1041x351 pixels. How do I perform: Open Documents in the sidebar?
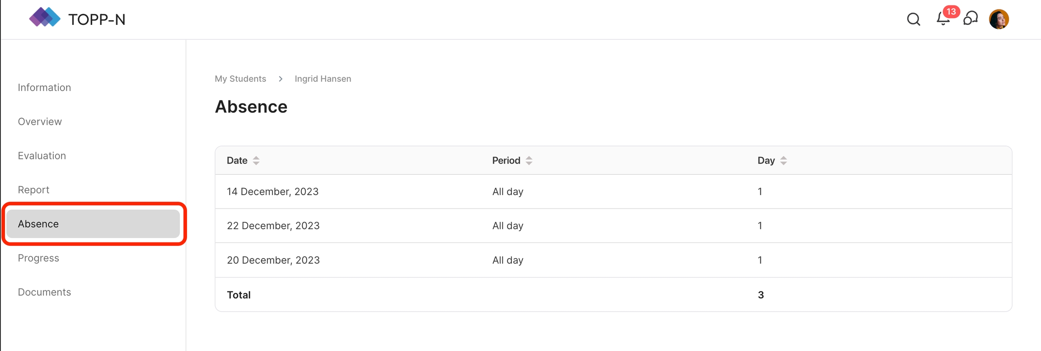coord(44,292)
